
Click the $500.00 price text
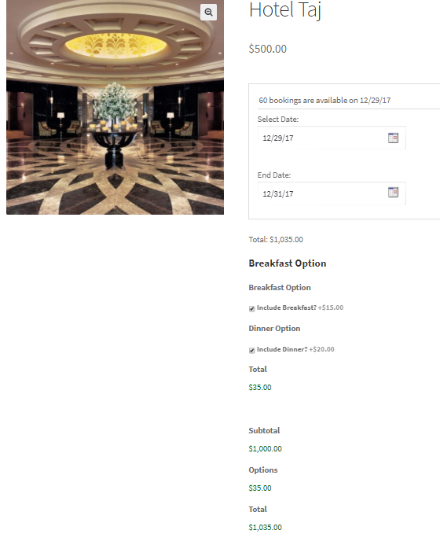tap(268, 49)
